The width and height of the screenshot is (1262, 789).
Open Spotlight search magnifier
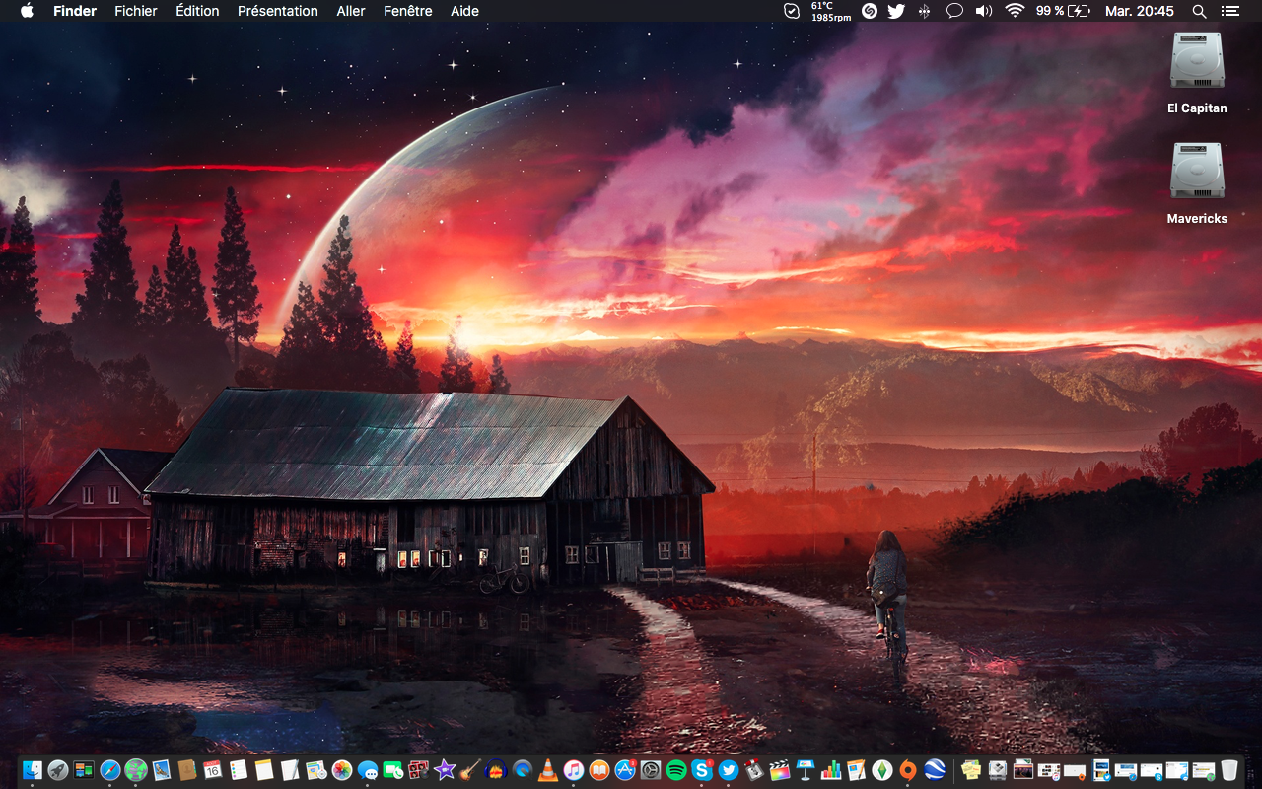click(1199, 11)
